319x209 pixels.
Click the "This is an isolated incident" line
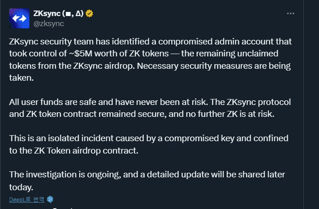tap(58, 138)
